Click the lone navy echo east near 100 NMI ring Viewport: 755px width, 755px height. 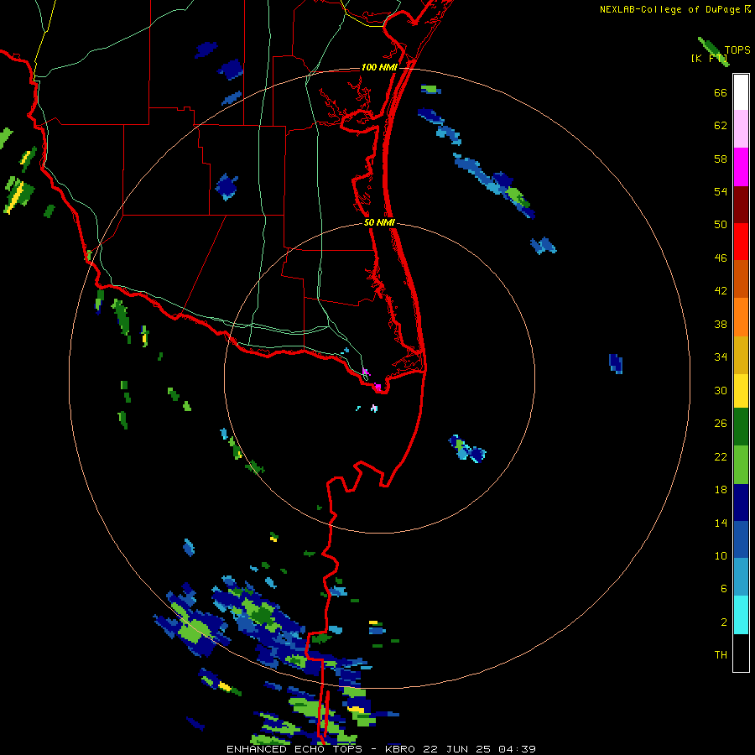click(616, 363)
